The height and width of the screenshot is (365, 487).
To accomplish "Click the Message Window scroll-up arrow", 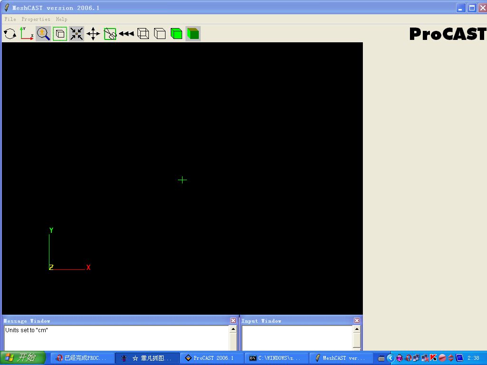I will tap(233, 329).
